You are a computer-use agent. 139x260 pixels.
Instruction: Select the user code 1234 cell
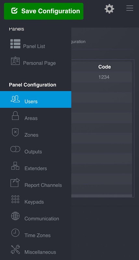click(104, 77)
